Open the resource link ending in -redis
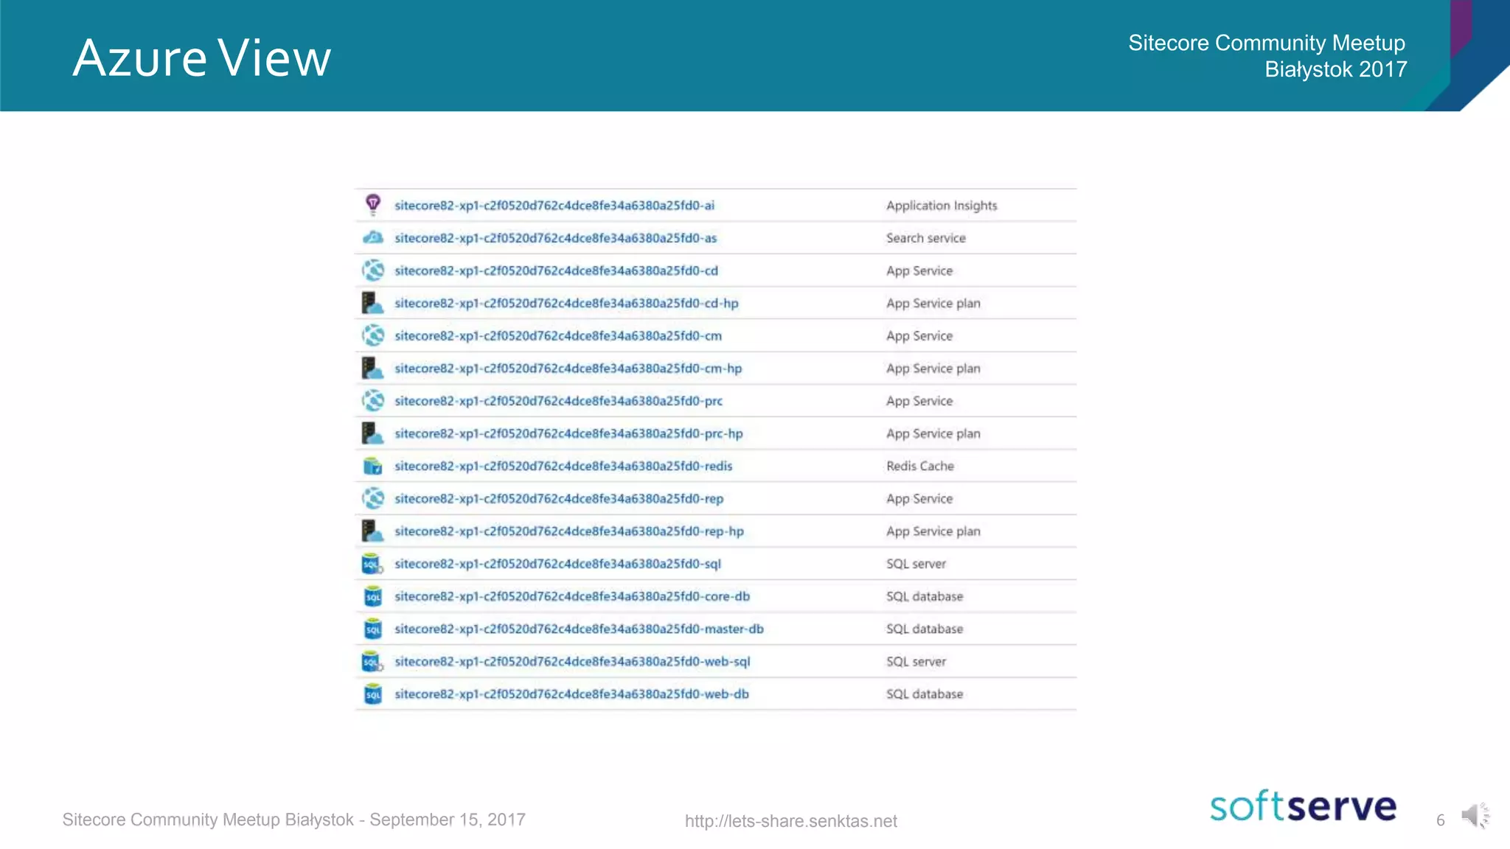1510x849 pixels. [x=563, y=467]
